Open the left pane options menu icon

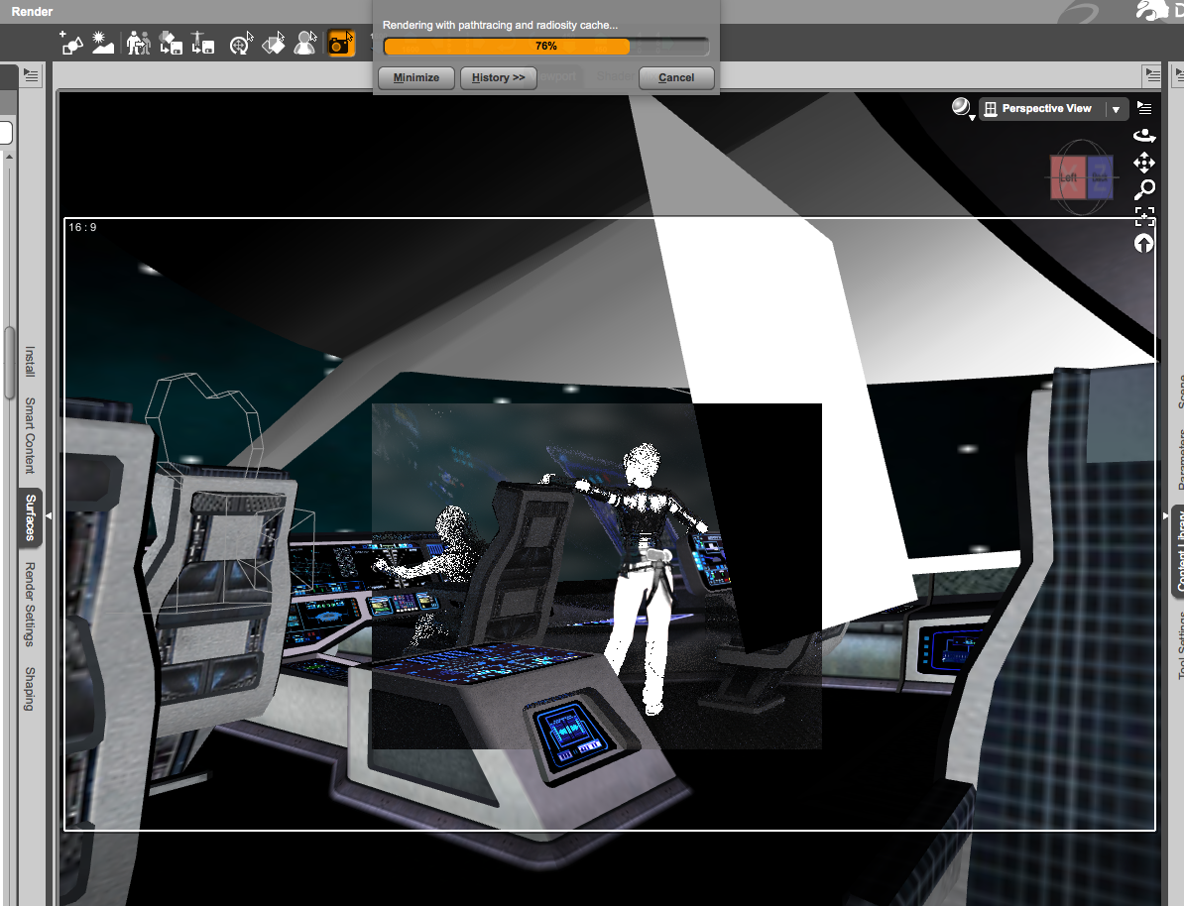30,74
